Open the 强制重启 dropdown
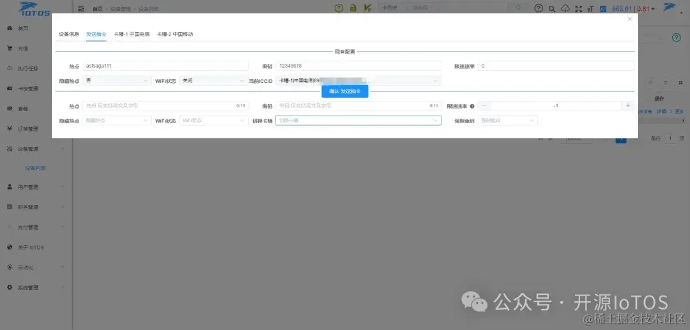 tap(507, 121)
